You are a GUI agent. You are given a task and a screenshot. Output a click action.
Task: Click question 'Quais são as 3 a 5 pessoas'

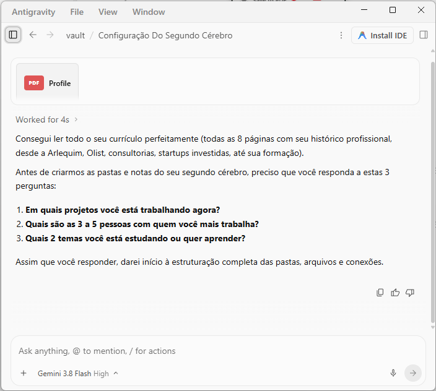[x=142, y=224]
